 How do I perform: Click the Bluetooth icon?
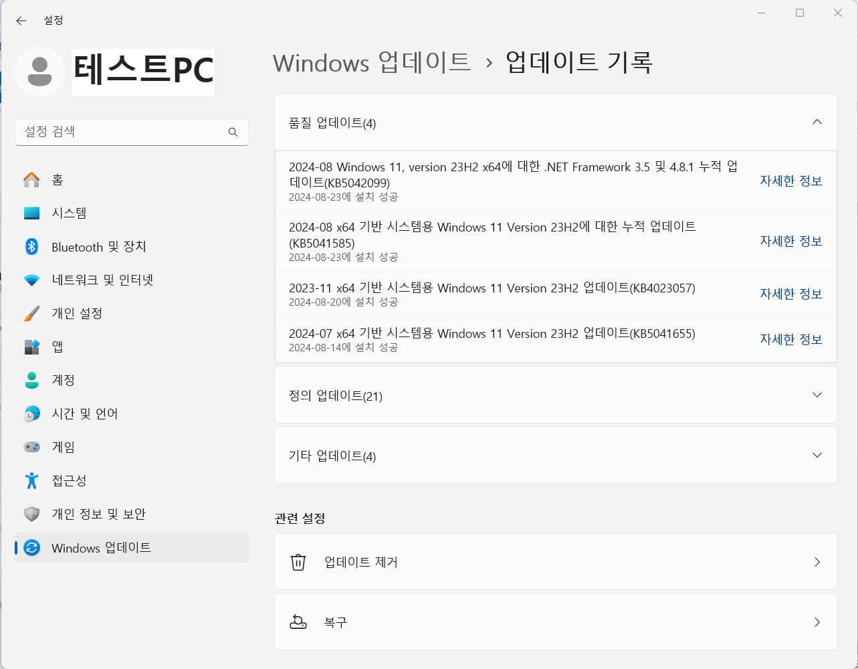click(31, 247)
